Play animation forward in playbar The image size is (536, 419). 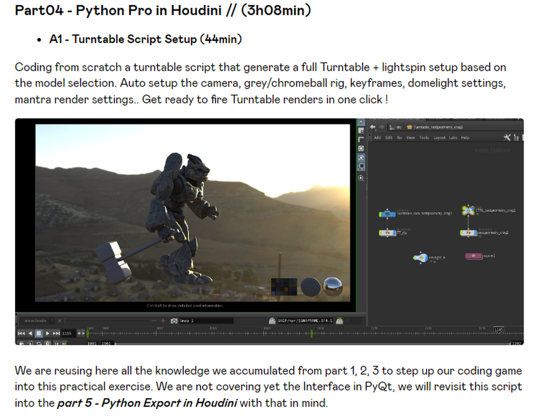tap(48, 333)
